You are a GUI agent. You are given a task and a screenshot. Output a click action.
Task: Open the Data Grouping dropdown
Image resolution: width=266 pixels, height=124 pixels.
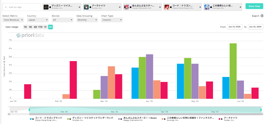(87, 20)
